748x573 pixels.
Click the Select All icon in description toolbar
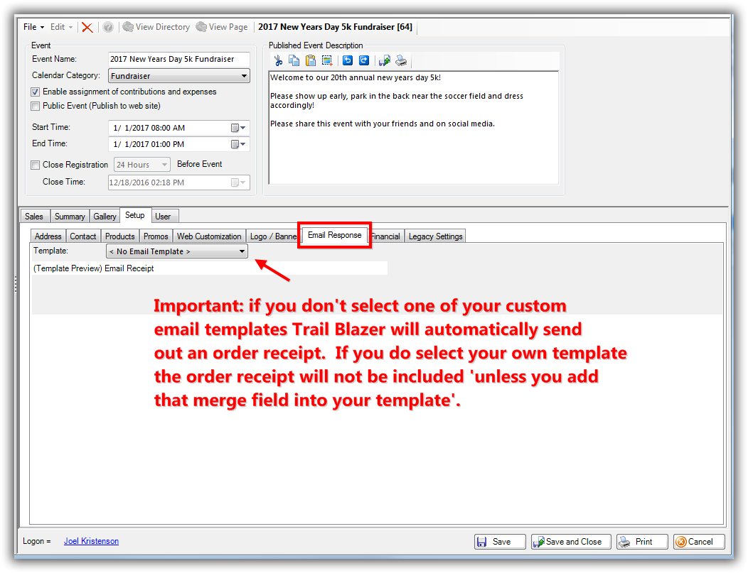coord(327,61)
